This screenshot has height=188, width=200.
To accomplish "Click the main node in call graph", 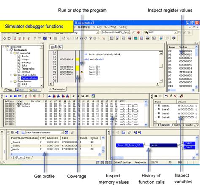I will [163, 145].
